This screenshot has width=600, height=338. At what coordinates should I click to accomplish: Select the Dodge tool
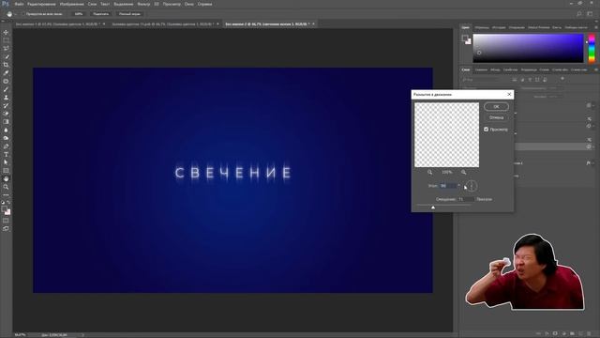6,138
